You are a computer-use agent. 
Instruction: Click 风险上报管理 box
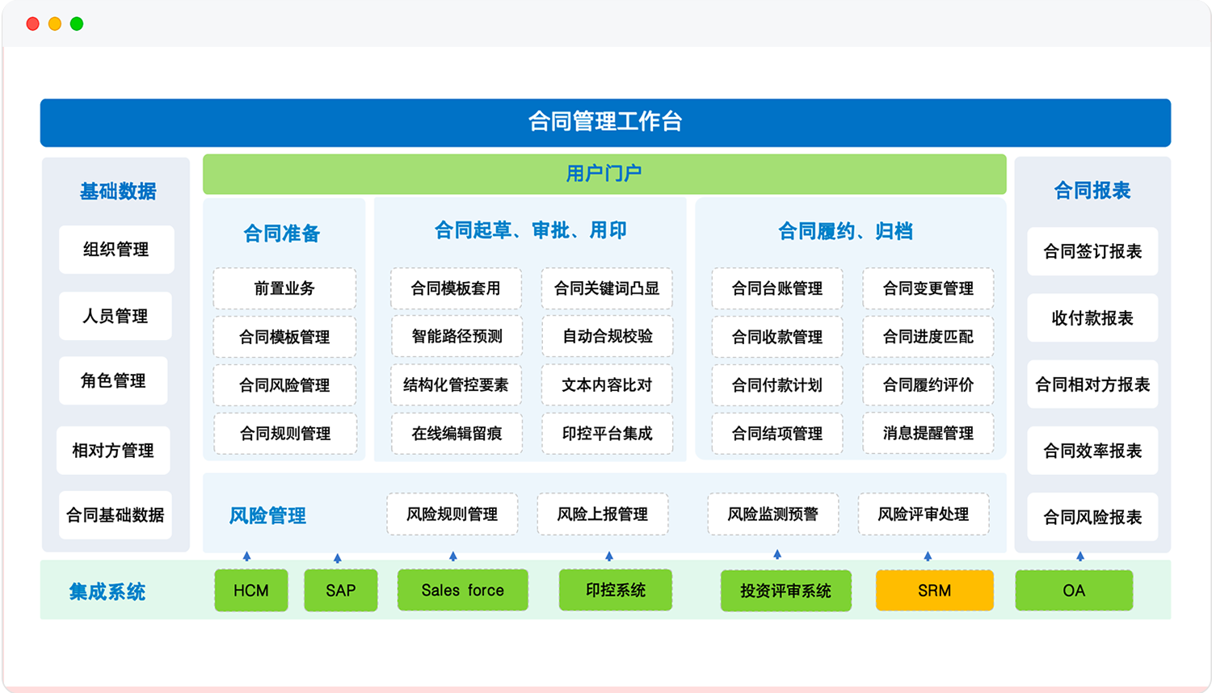[603, 514]
